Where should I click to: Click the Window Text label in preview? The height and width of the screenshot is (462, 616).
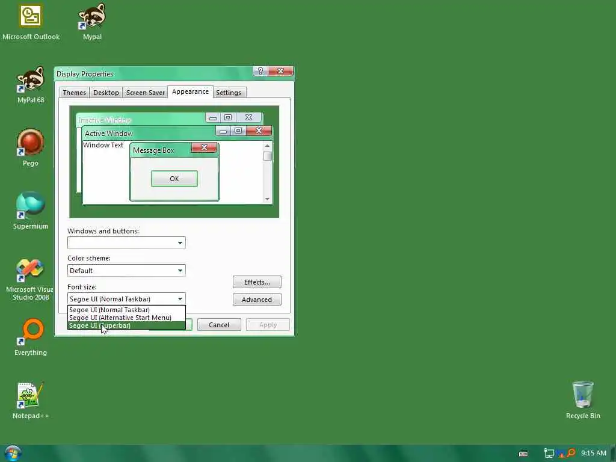[103, 145]
